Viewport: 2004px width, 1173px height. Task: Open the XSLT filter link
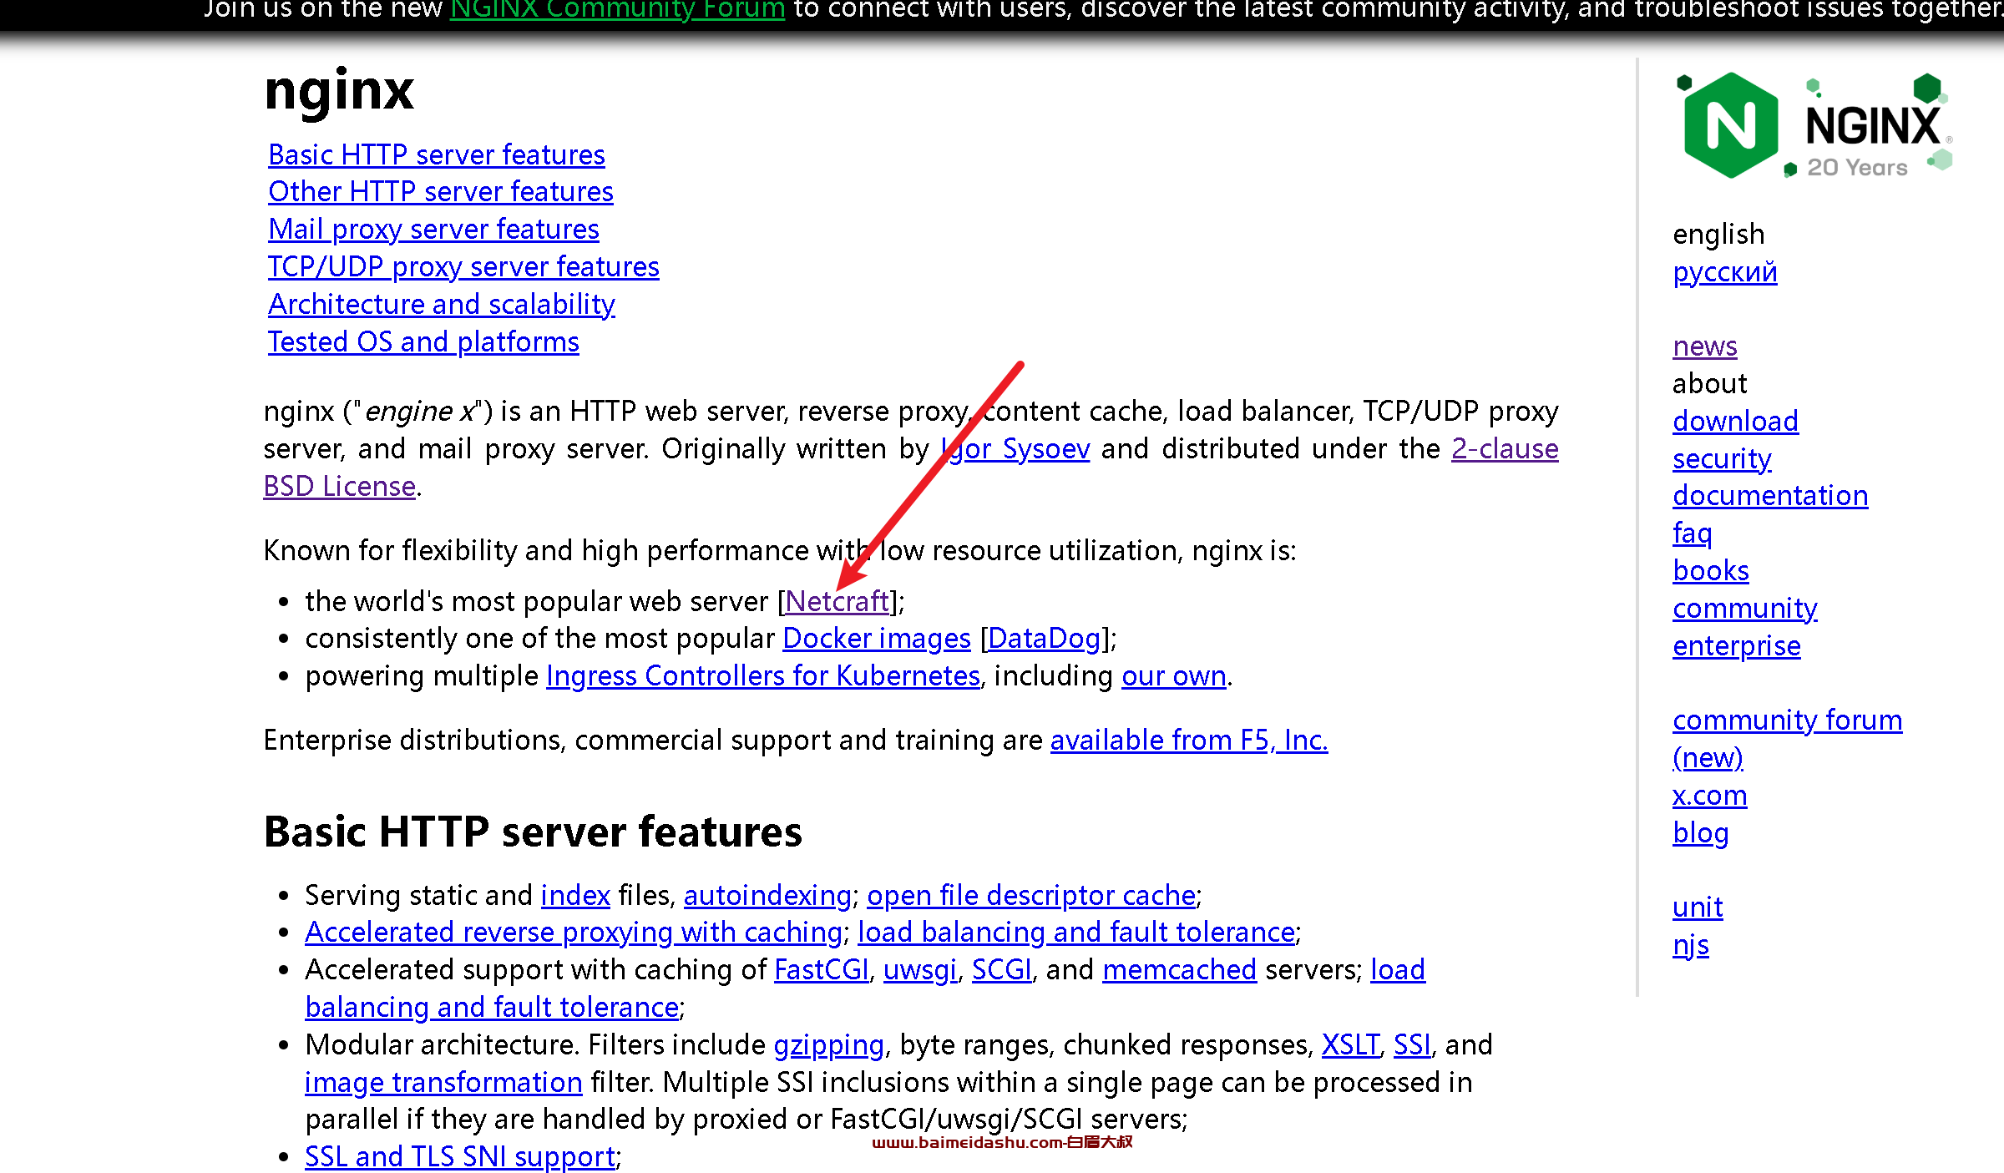[1350, 1045]
